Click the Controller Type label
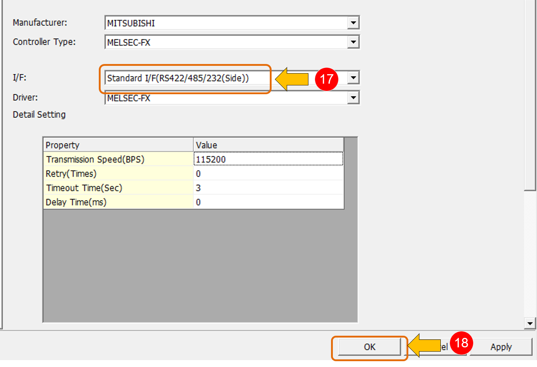The image size is (537, 367). 44,42
